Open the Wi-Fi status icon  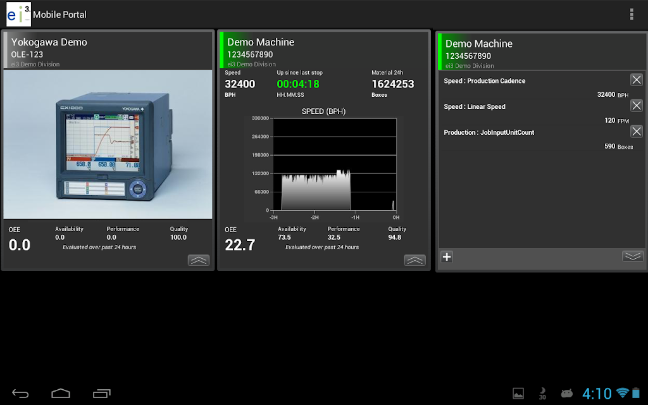pos(622,392)
